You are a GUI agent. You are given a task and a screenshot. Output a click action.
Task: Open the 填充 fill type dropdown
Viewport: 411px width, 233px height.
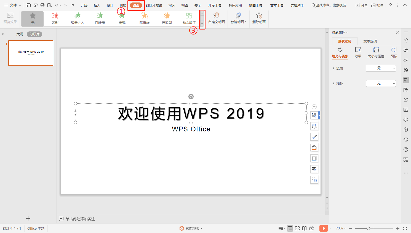pyautogui.click(x=381, y=68)
